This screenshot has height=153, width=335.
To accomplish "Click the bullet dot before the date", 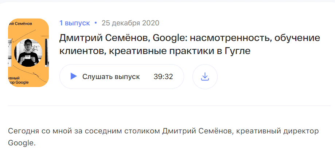I will coord(96,23).
